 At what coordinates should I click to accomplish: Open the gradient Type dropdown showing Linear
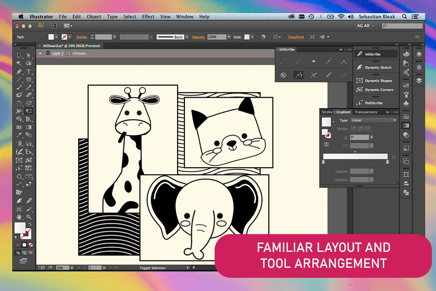point(373,120)
